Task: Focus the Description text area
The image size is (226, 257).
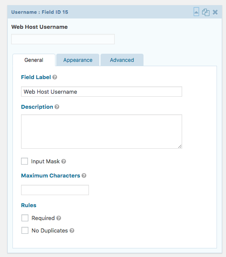Action: pos(101,132)
